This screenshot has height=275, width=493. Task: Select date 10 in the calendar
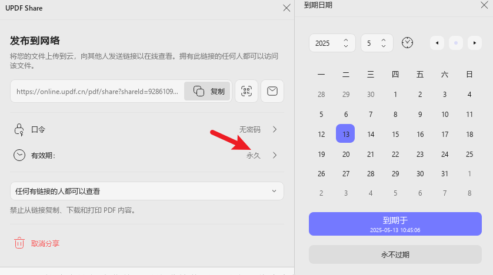445,114
